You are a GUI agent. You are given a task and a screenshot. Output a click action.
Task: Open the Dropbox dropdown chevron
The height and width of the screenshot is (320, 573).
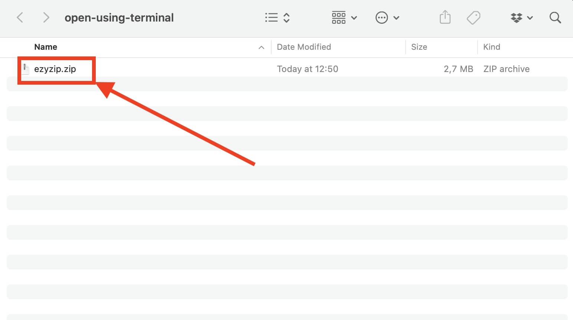click(531, 17)
